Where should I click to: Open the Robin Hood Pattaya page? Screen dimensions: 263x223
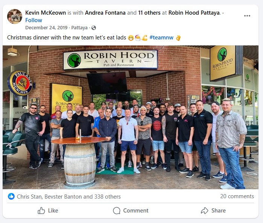pos(194,13)
